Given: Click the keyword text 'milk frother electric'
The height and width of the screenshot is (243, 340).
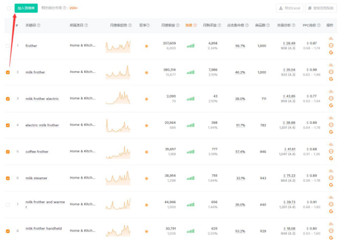Looking at the screenshot, I should (x=42, y=99).
